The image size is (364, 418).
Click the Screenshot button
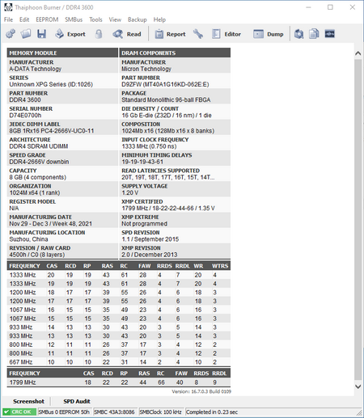28,401
